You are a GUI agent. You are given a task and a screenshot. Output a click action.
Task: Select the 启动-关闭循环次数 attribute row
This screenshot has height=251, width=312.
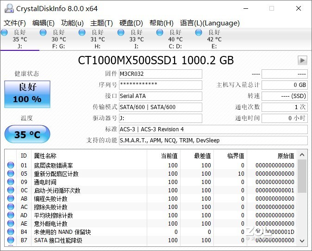click(x=151, y=190)
